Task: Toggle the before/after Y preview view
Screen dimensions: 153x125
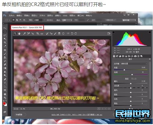Action: (99, 109)
